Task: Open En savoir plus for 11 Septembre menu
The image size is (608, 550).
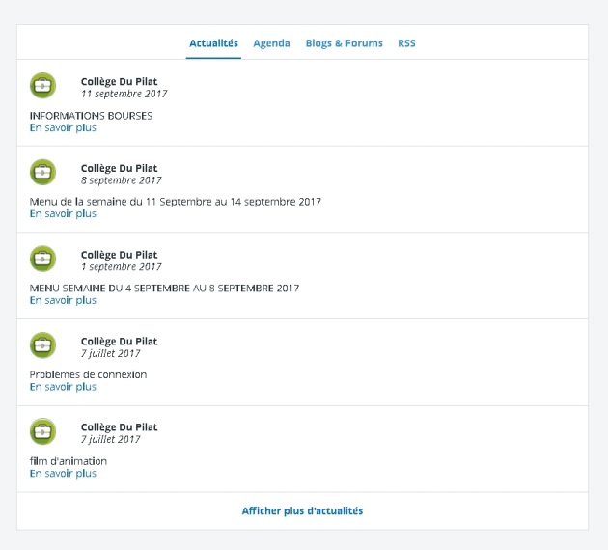Action: (63, 214)
